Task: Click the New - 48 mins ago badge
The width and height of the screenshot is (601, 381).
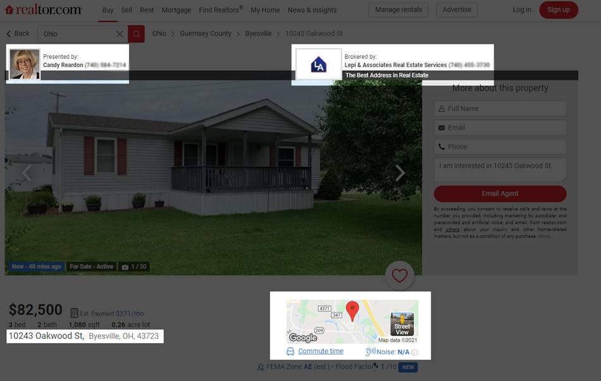Action: 37,266
